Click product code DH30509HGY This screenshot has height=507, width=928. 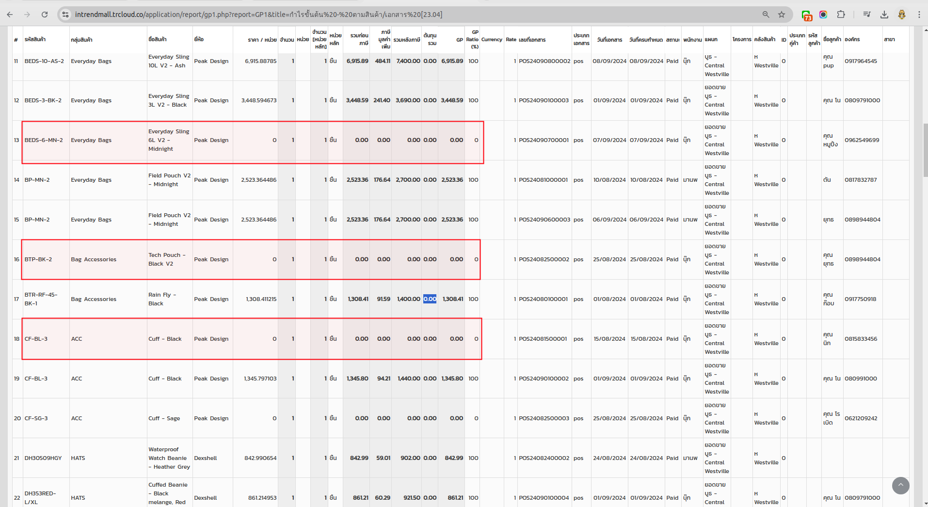point(43,458)
